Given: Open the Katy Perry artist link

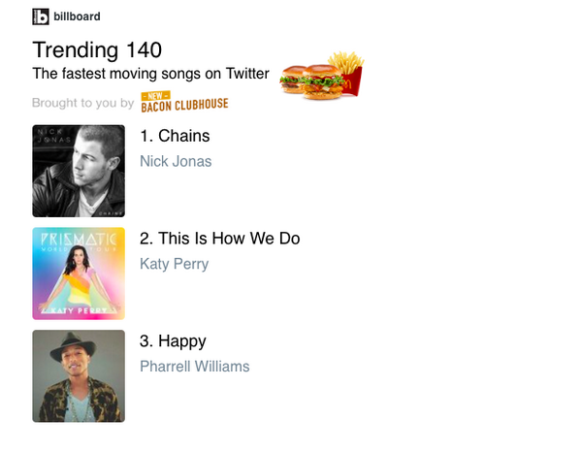Looking at the screenshot, I should point(174,264).
